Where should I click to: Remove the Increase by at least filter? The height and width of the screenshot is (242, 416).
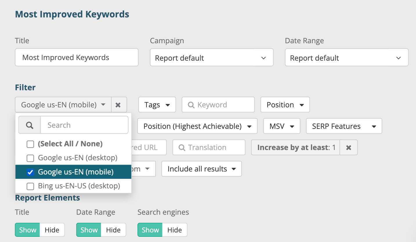[348, 147]
